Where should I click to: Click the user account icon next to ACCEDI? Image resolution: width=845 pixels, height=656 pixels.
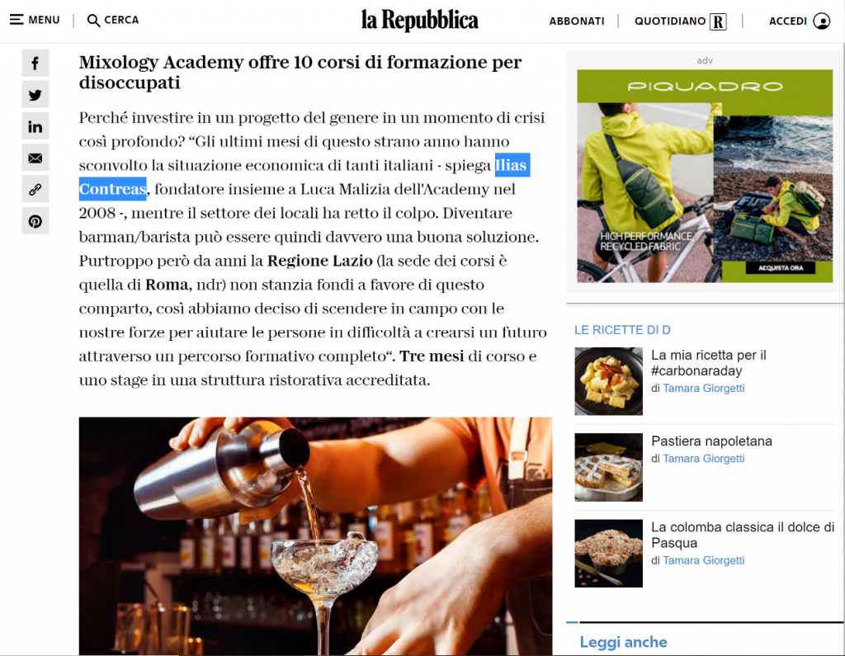click(822, 21)
